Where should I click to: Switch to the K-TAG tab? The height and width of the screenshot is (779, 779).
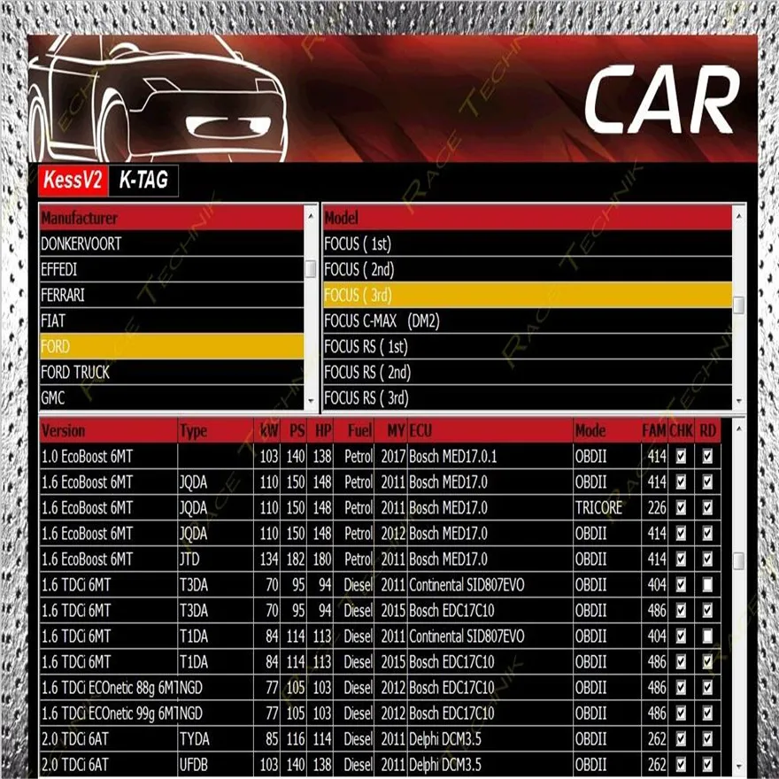pyautogui.click(x=143, y=180)
